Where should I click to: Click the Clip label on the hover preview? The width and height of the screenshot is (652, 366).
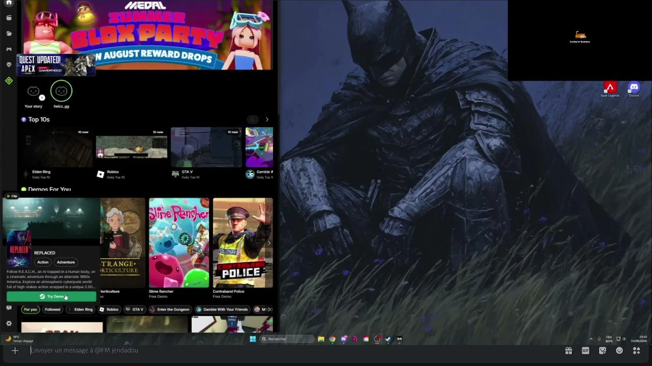point(11,196)
